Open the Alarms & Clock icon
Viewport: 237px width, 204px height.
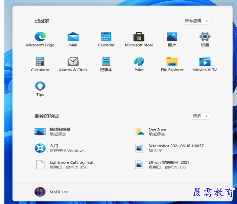[x=73, y=61]
